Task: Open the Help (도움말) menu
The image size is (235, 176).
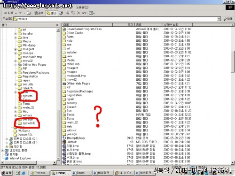Action: tap(82, 7)
